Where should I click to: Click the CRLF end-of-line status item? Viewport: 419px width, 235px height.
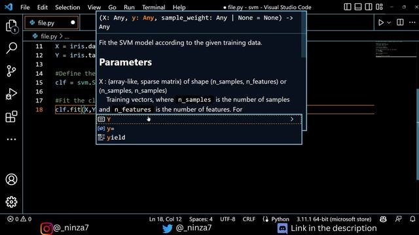coord(249,219)
